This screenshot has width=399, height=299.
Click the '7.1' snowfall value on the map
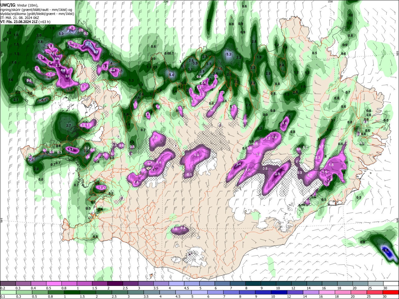[89, 43]
